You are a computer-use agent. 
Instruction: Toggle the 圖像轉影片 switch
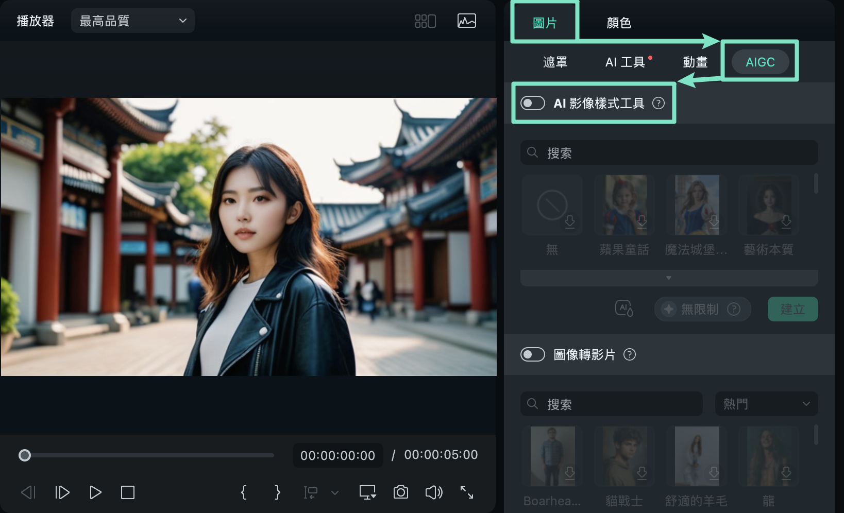click(533, 354)
